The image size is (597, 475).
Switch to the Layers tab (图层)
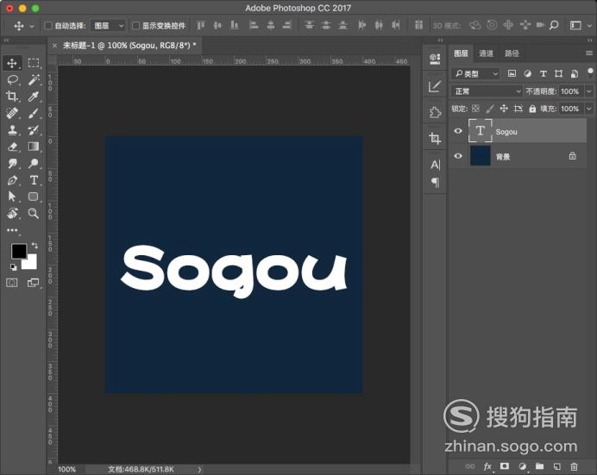[x=461, y=53]
